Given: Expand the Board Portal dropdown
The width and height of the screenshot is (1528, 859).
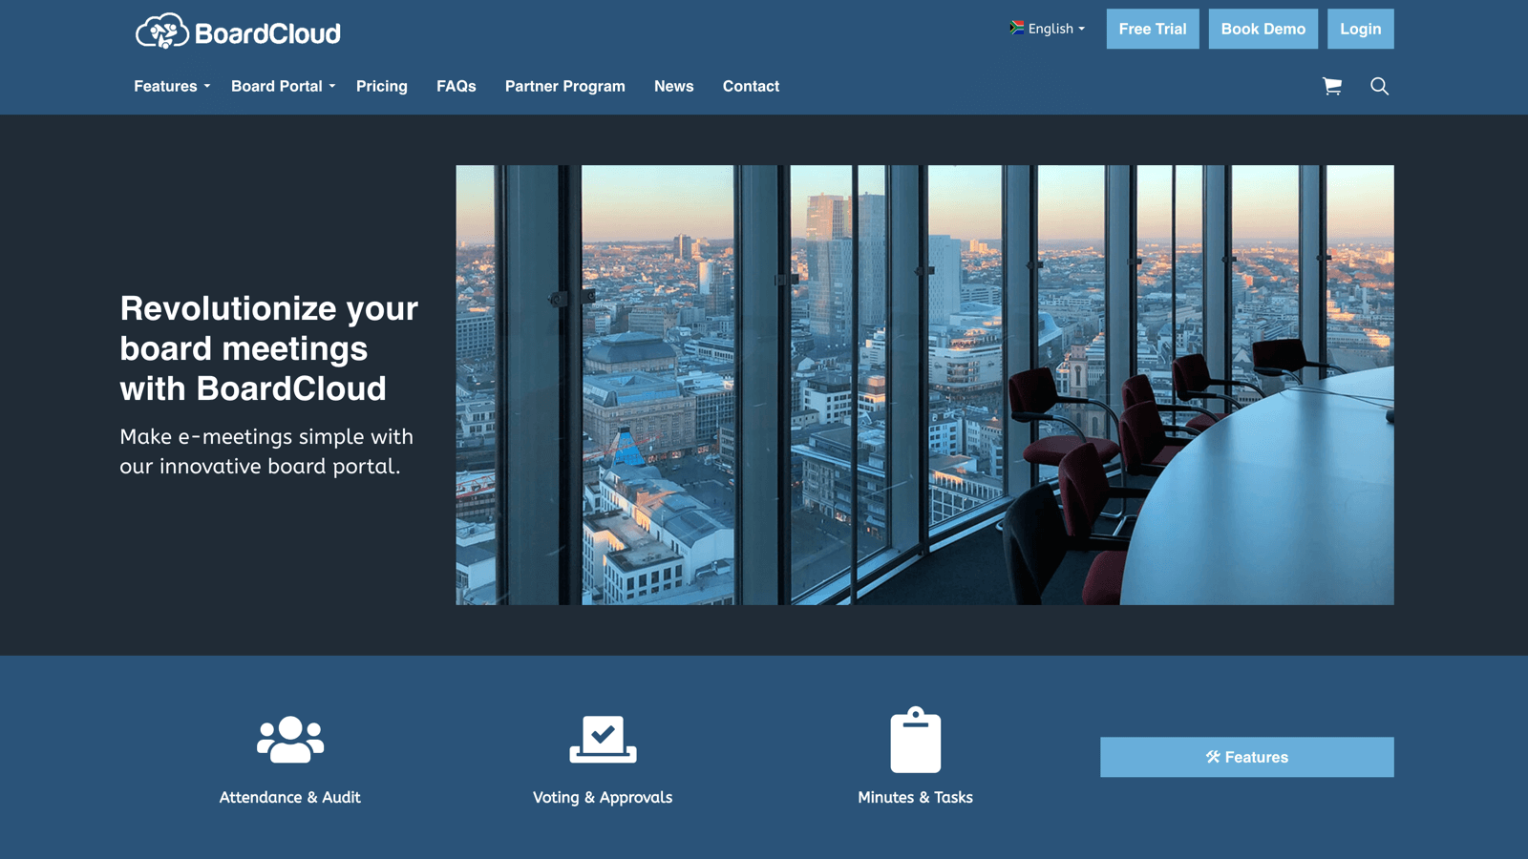Looking at the screenshot, I should tap(279, 86).
